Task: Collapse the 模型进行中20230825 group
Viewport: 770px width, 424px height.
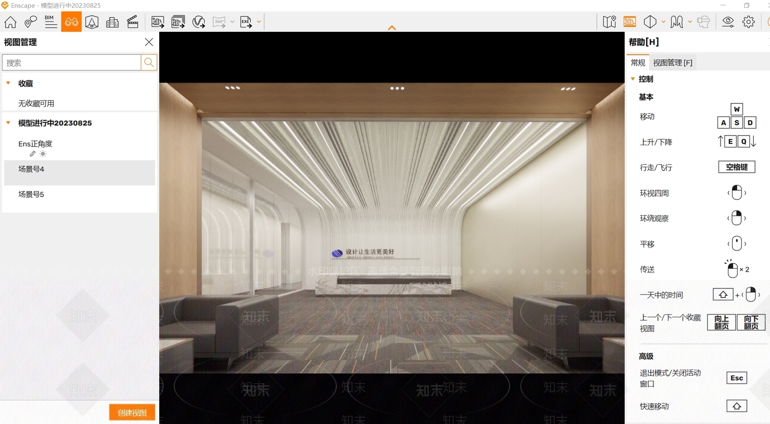Action: click(x=8, y=123)
